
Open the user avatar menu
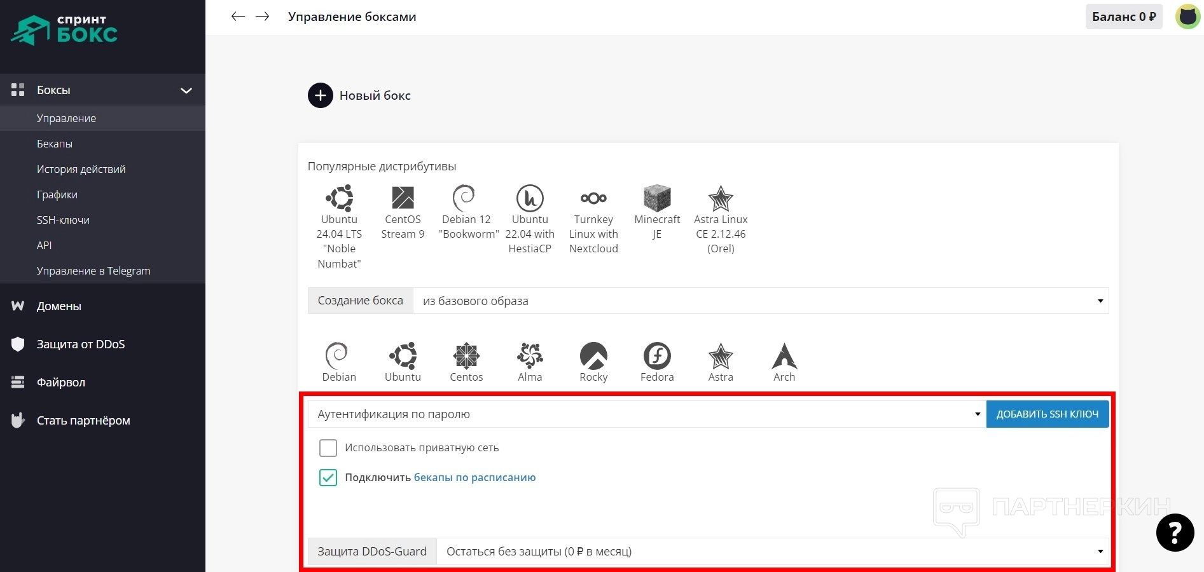pyautogui.click(x=1187, y=17)
